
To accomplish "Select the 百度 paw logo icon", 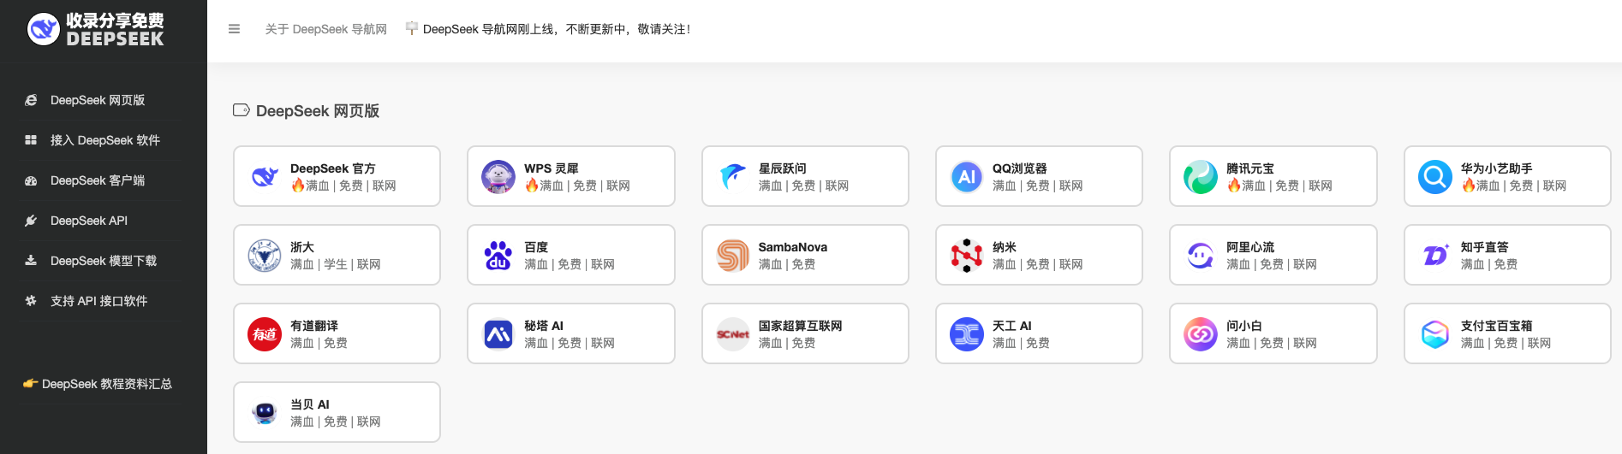I will [498, 256].
